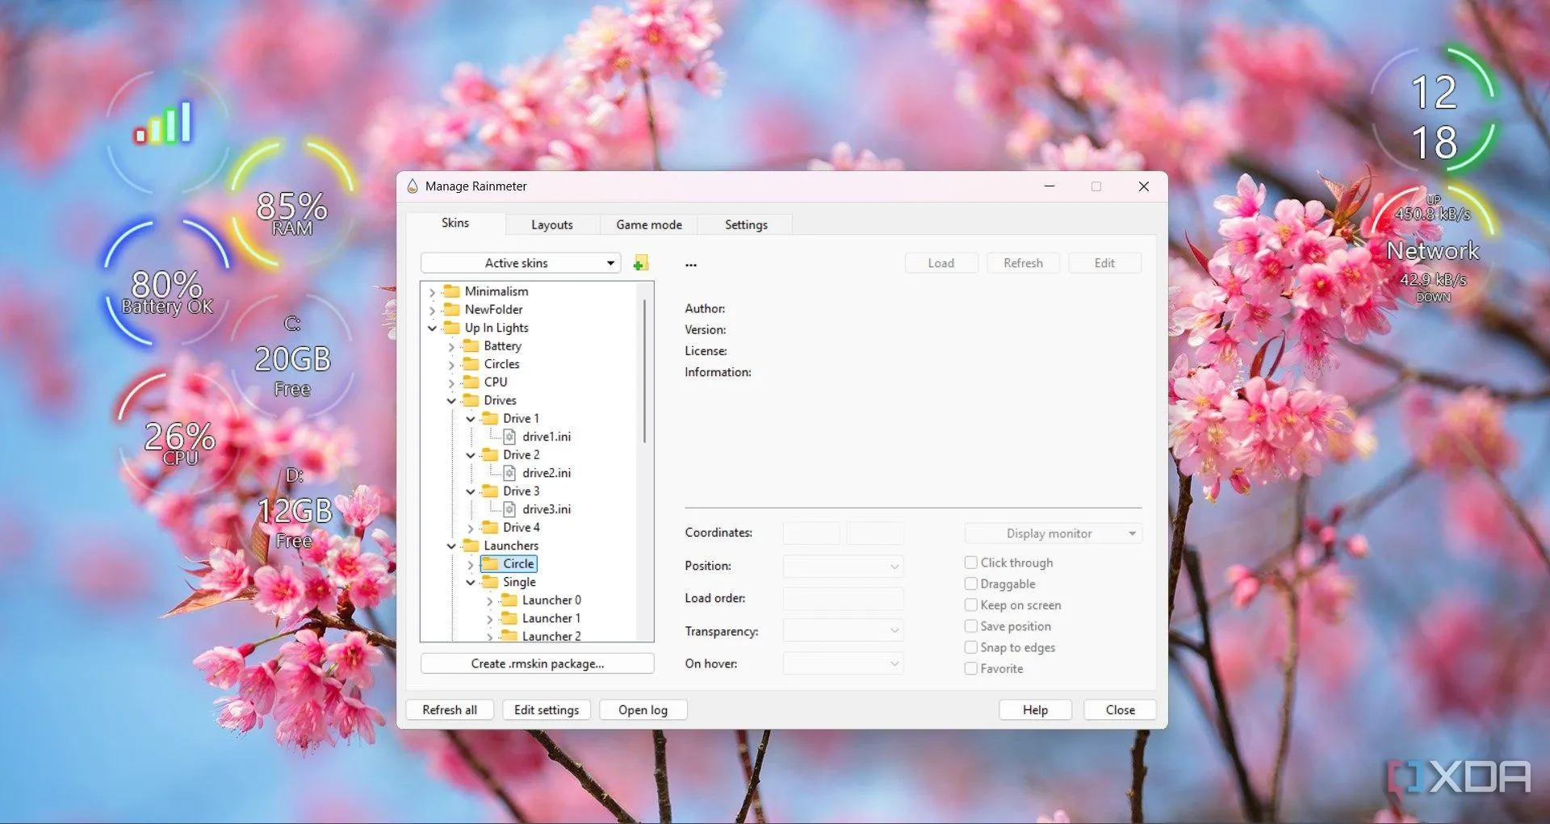This screenshot has height=824, width=1550.
Task: Switch to the Layouts tab
Action: [551, 224]
